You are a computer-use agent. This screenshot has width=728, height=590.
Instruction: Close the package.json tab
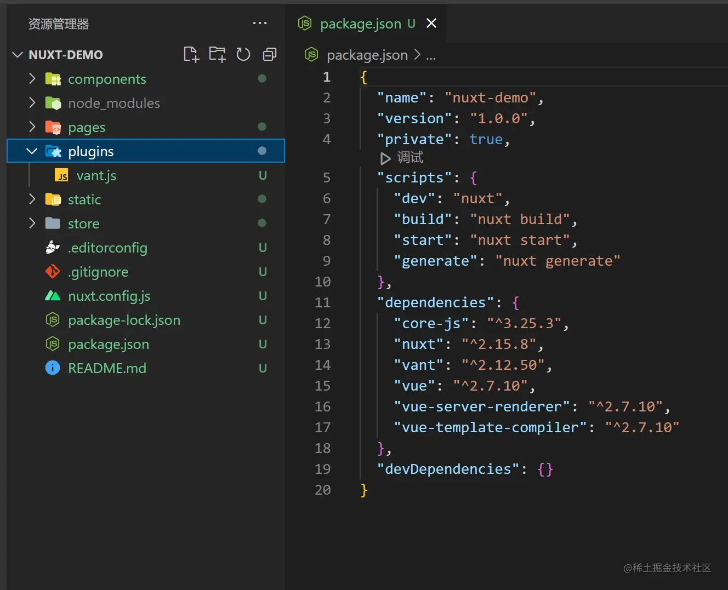coord(431,23)
